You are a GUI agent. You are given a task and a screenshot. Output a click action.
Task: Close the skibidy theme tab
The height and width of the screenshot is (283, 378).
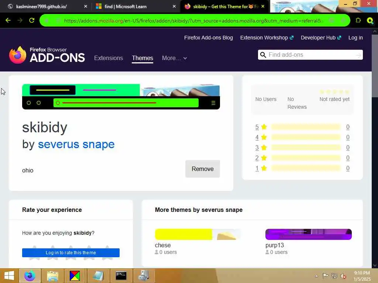pyautogui.click(x=263, y=7)
